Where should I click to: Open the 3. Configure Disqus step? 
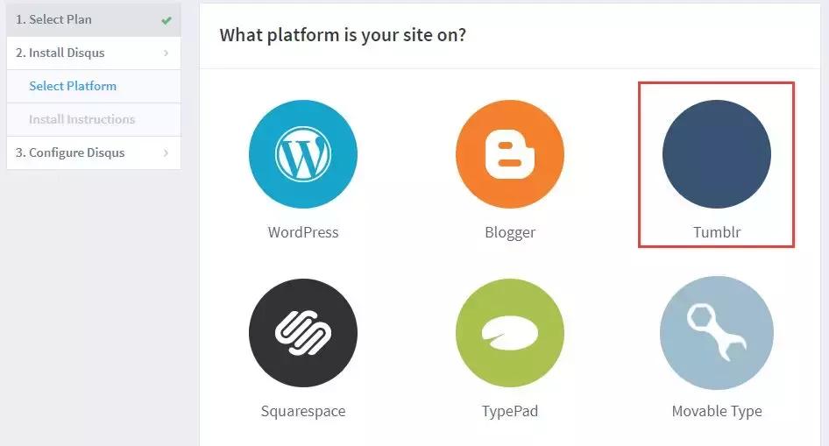point(70,152)
